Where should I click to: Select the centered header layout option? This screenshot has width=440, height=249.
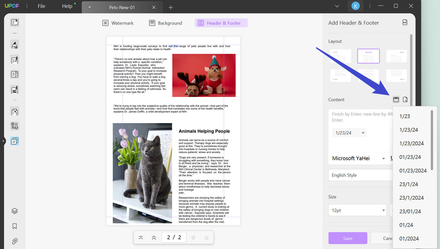point(368,56)
